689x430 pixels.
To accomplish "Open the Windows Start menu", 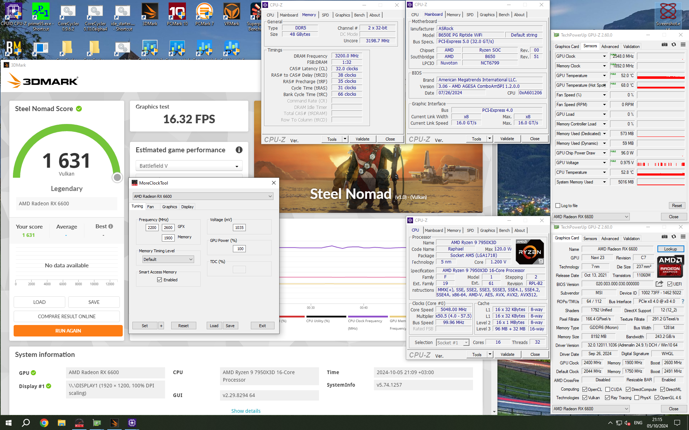I will tap(9, 423).
